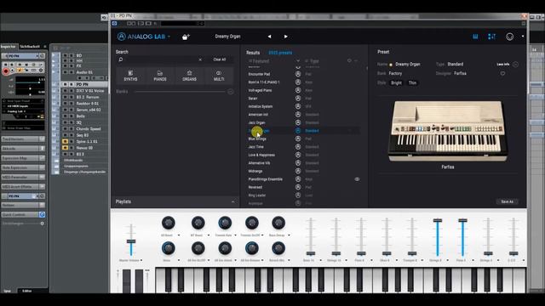Click the Analog Lab logo

pyautogui.click(x=141, y=37)
